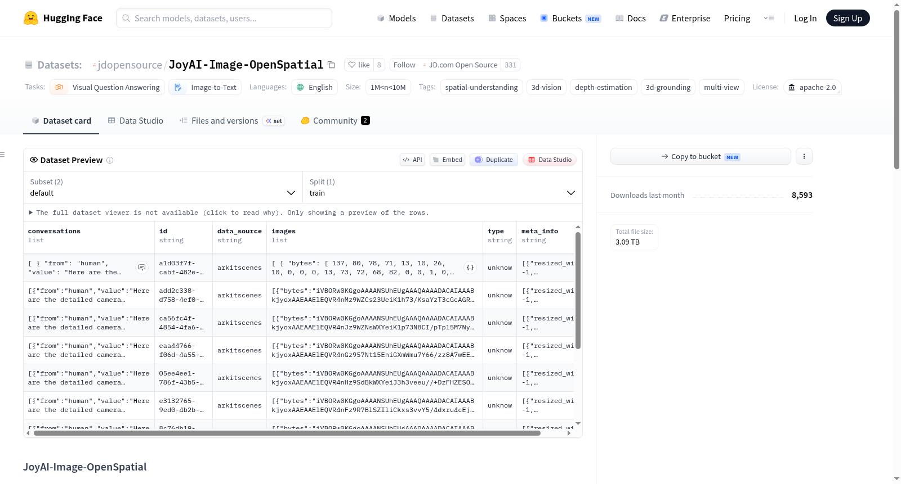Click table scroll down arrow
The height and width of the screenshot is (484, 901).
click(x=578, y=423)
